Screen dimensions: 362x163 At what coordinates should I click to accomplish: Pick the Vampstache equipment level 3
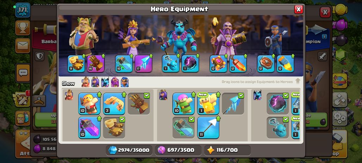[x=114, y=104]
